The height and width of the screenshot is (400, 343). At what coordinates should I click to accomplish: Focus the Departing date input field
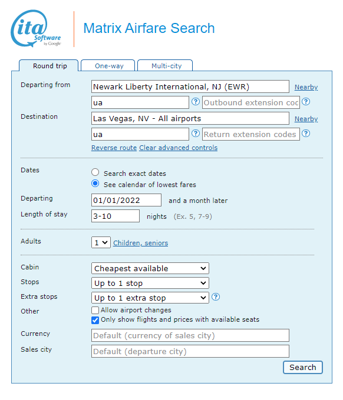click(126, 200)
